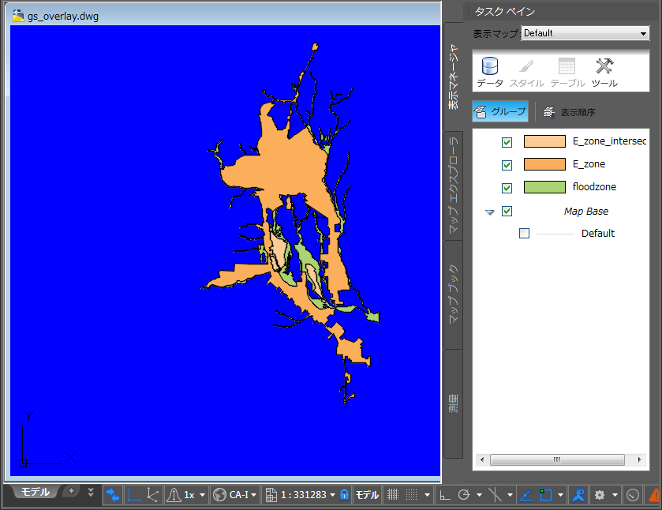Toggle the 2D UCS axis status icon
This screenshot has width=662, height=510.
click(133, 495)
